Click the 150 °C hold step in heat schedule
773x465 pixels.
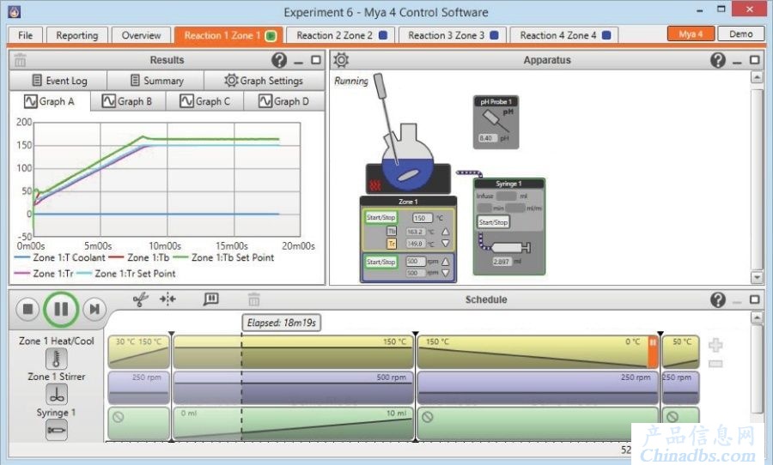294,352
